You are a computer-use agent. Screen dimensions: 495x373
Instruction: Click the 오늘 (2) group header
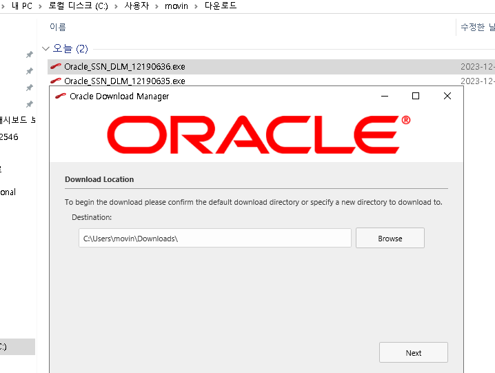click(70, 49)
